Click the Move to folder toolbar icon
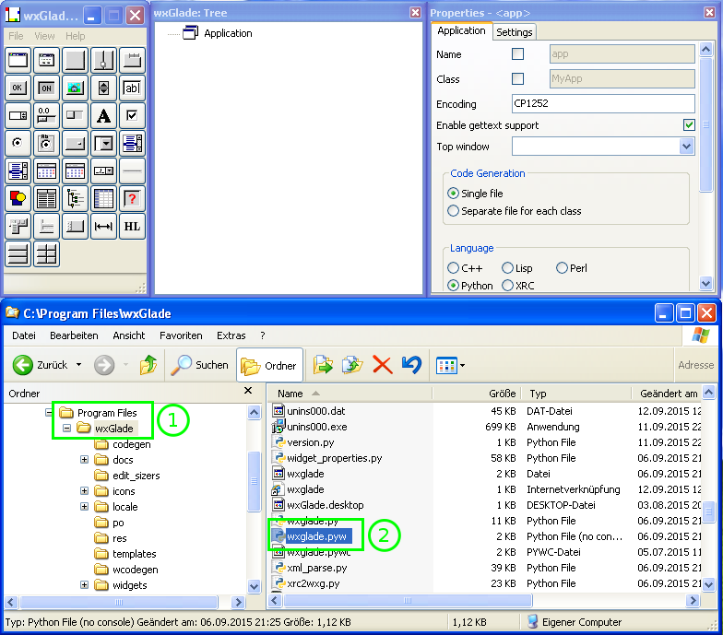Image resolution: width=723 pixels, height=635 pixels. pos(323,365)
